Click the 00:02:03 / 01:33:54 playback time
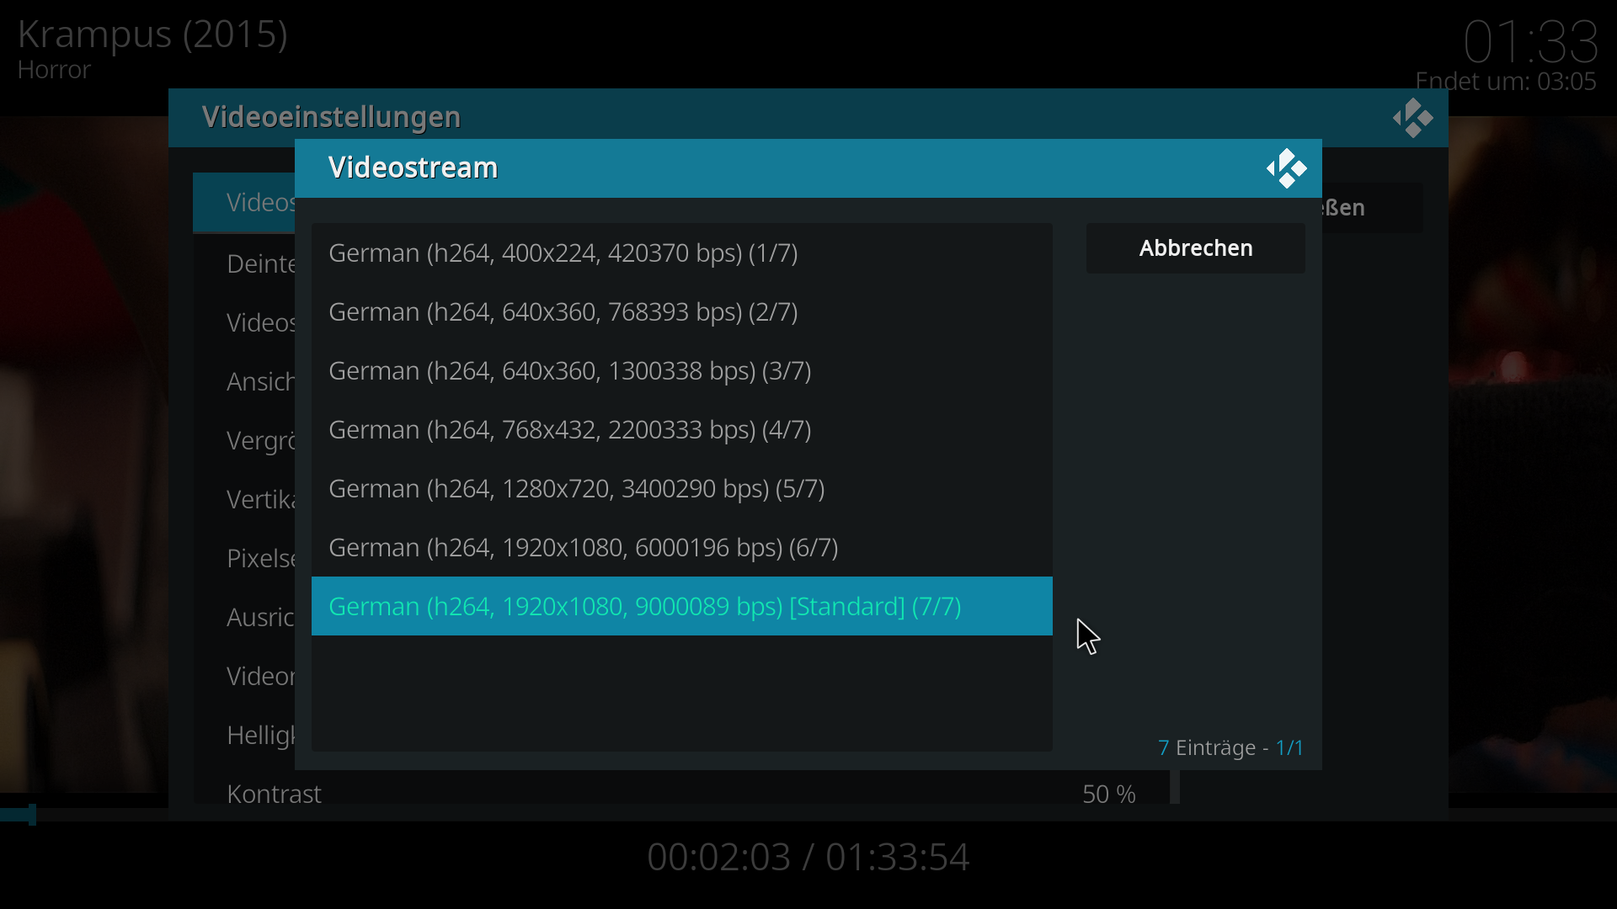 (808, 857)
